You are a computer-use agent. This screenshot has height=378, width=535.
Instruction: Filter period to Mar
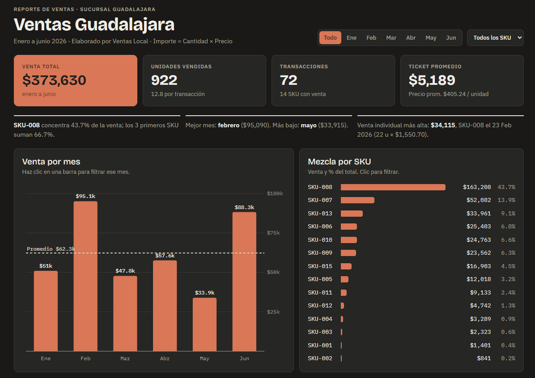tap(391, 38)
